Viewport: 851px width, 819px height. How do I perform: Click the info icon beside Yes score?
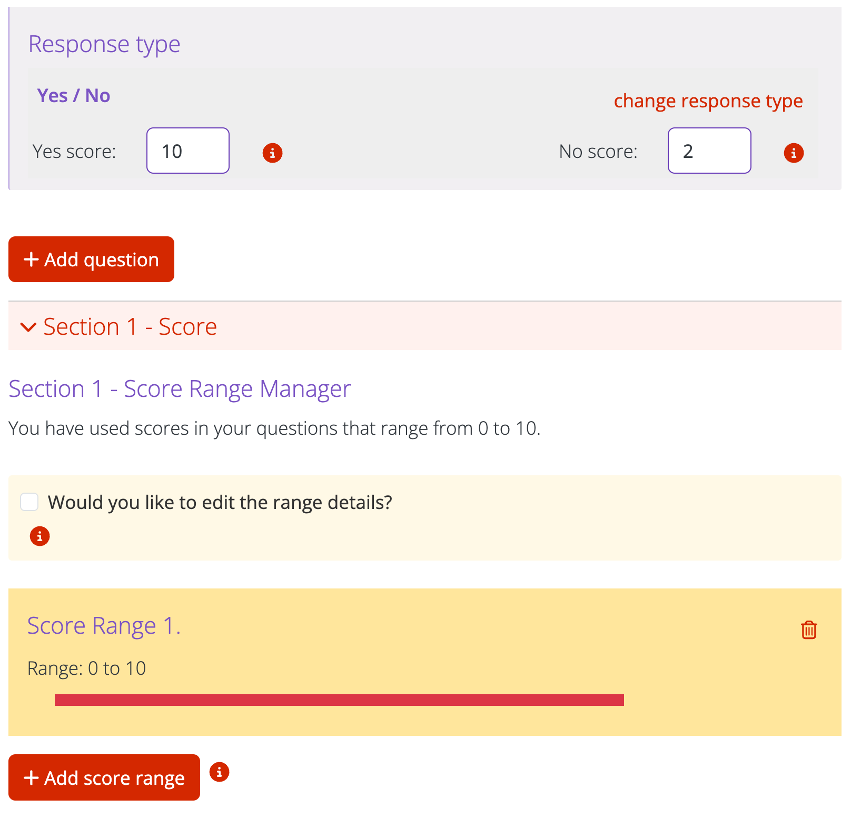pyautogui.click(x=272, y=153)
